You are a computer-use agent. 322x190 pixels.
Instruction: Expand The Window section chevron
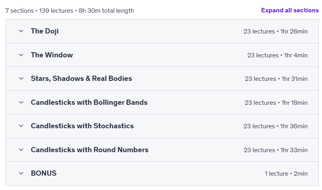(x=21, y=55)
